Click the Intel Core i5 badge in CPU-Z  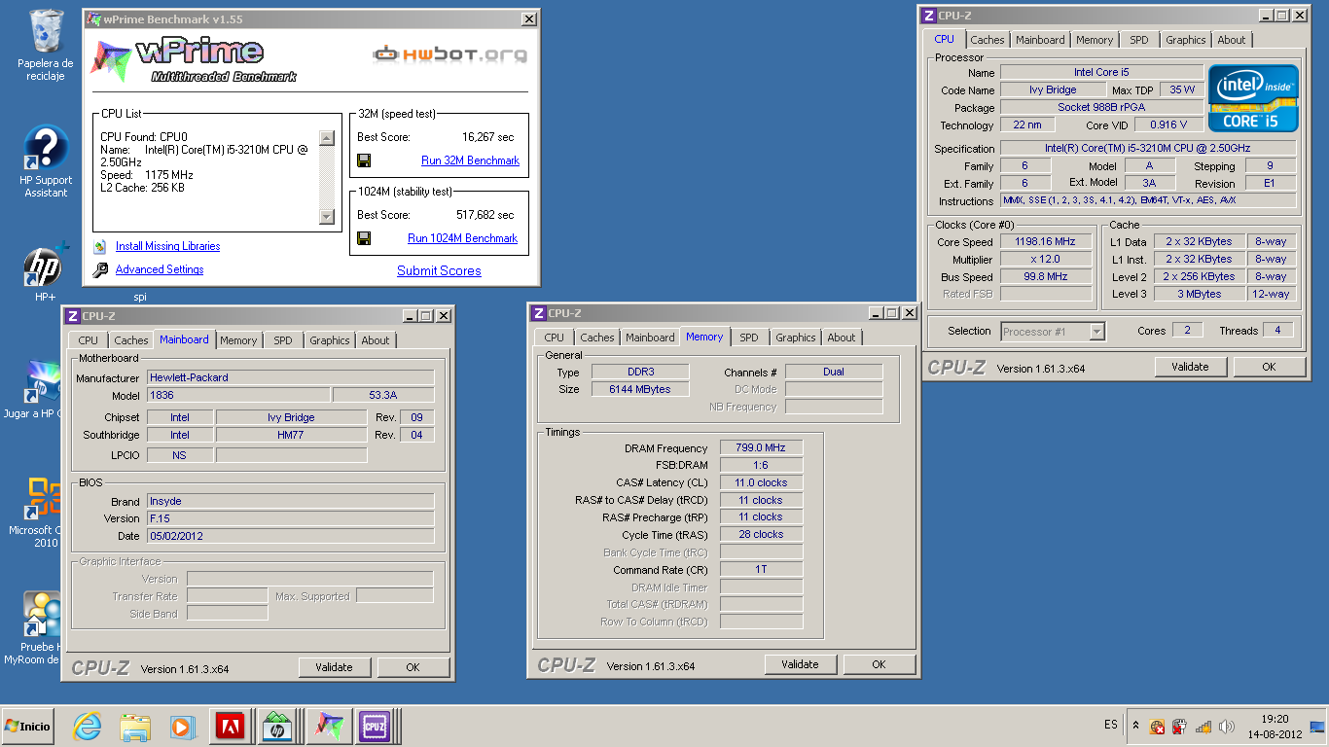click(1253, 98)
